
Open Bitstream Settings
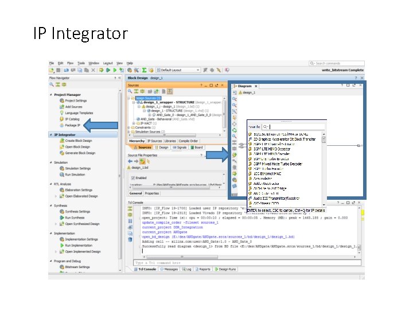click(75, 267)
